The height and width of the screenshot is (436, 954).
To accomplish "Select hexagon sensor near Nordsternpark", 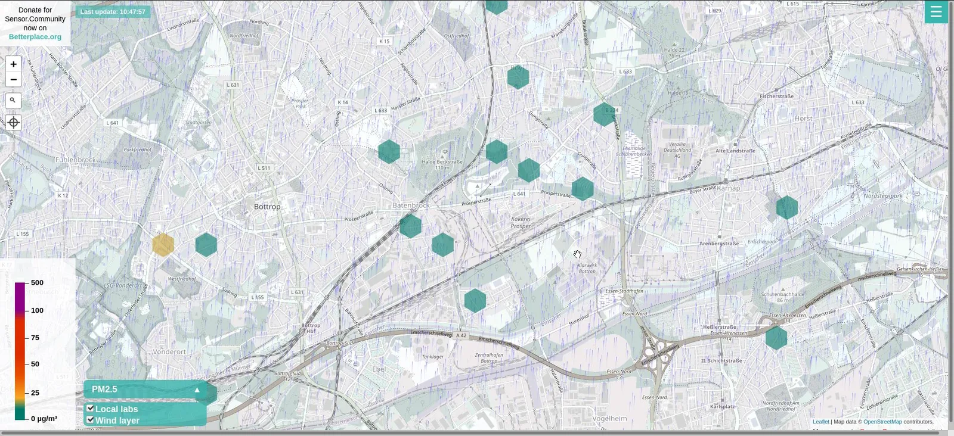I will click(787, 207).
